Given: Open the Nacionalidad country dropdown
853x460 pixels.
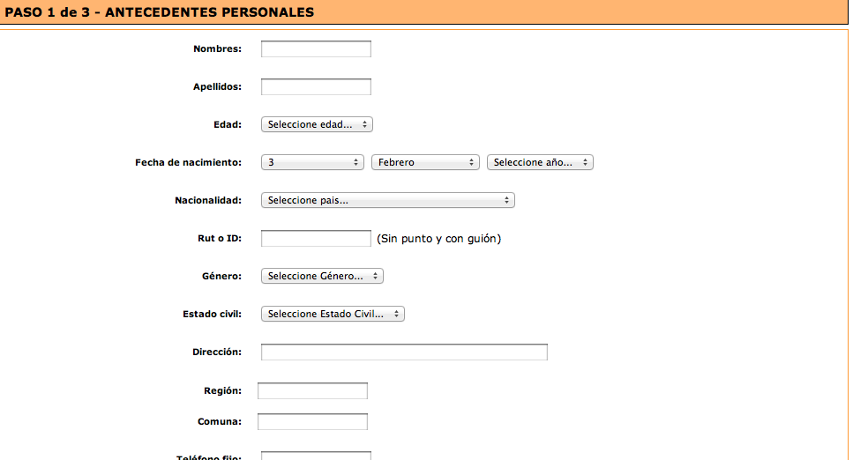Looking at the screenshot, I should click(387, 200).
